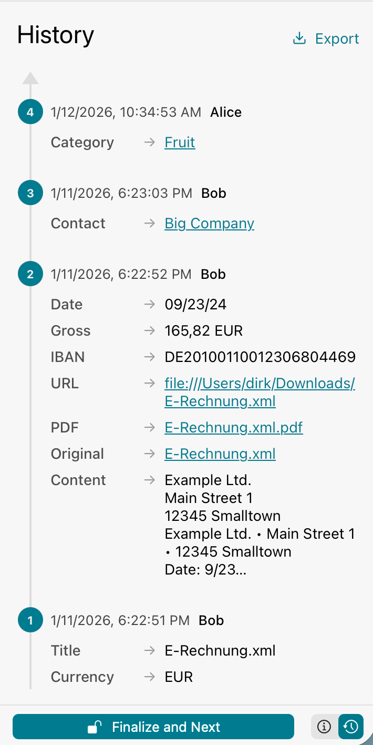
Task: Open the Big Company contact link
Action: (209, 224)
